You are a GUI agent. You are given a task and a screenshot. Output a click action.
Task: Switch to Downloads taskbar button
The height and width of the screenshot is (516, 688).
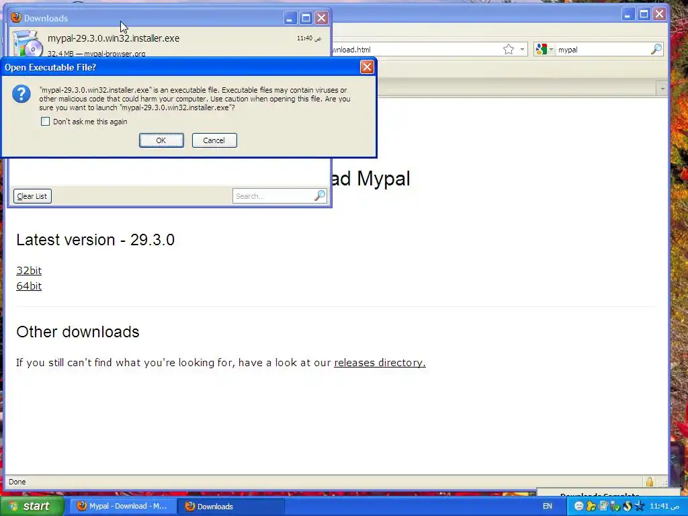tap(232, 506)
